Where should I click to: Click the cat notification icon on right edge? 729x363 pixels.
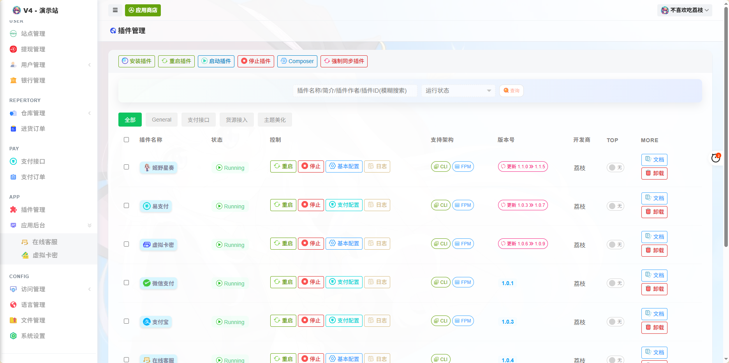(x=716, y=158)
